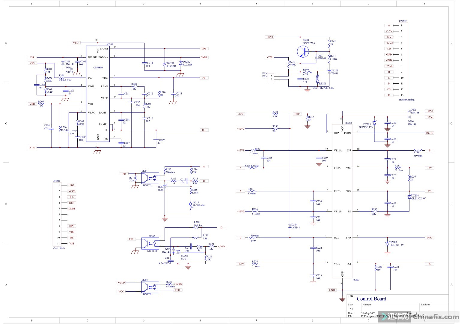Screen dimensions: 461x324
Task: Select the IC201 designator text
Action: pyautogui.click(x=110, y=44)
